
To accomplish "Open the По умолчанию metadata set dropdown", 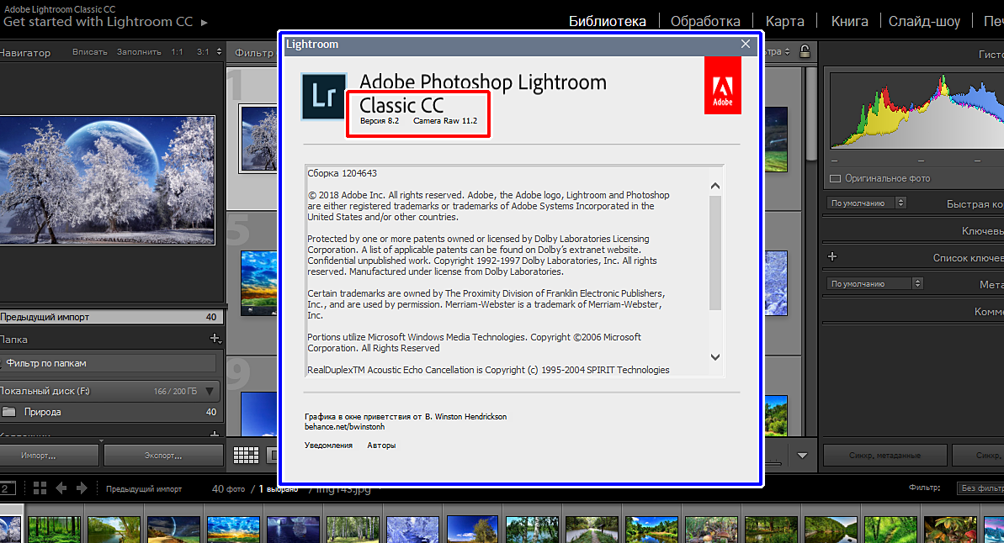I will (874, 283).
